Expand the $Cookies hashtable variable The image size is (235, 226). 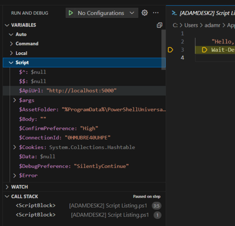[14, 147]
